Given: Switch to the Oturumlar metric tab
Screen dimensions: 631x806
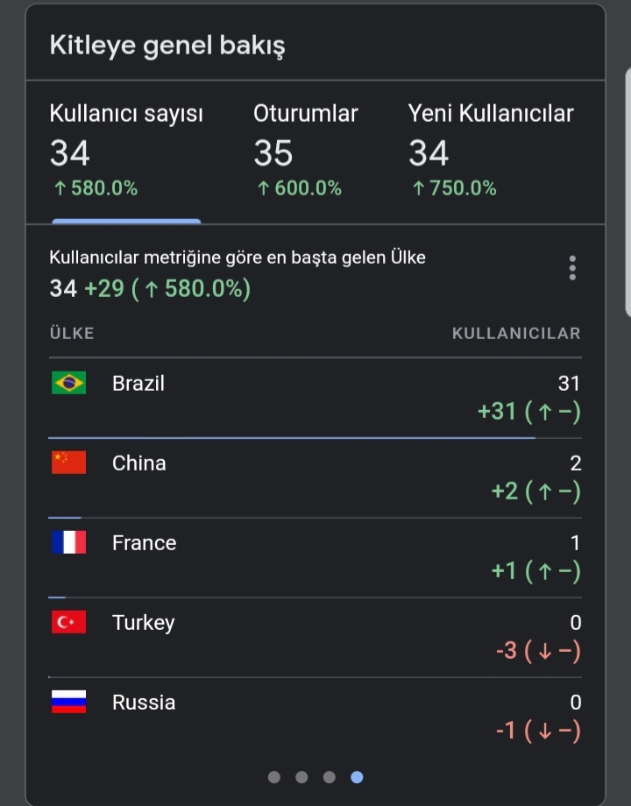Looking at the screenshot, I should (306, 152).
